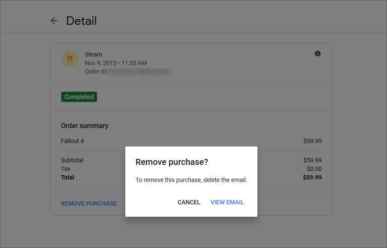Click the Subtotal label
387x248 pixels.
pos(72,160)
